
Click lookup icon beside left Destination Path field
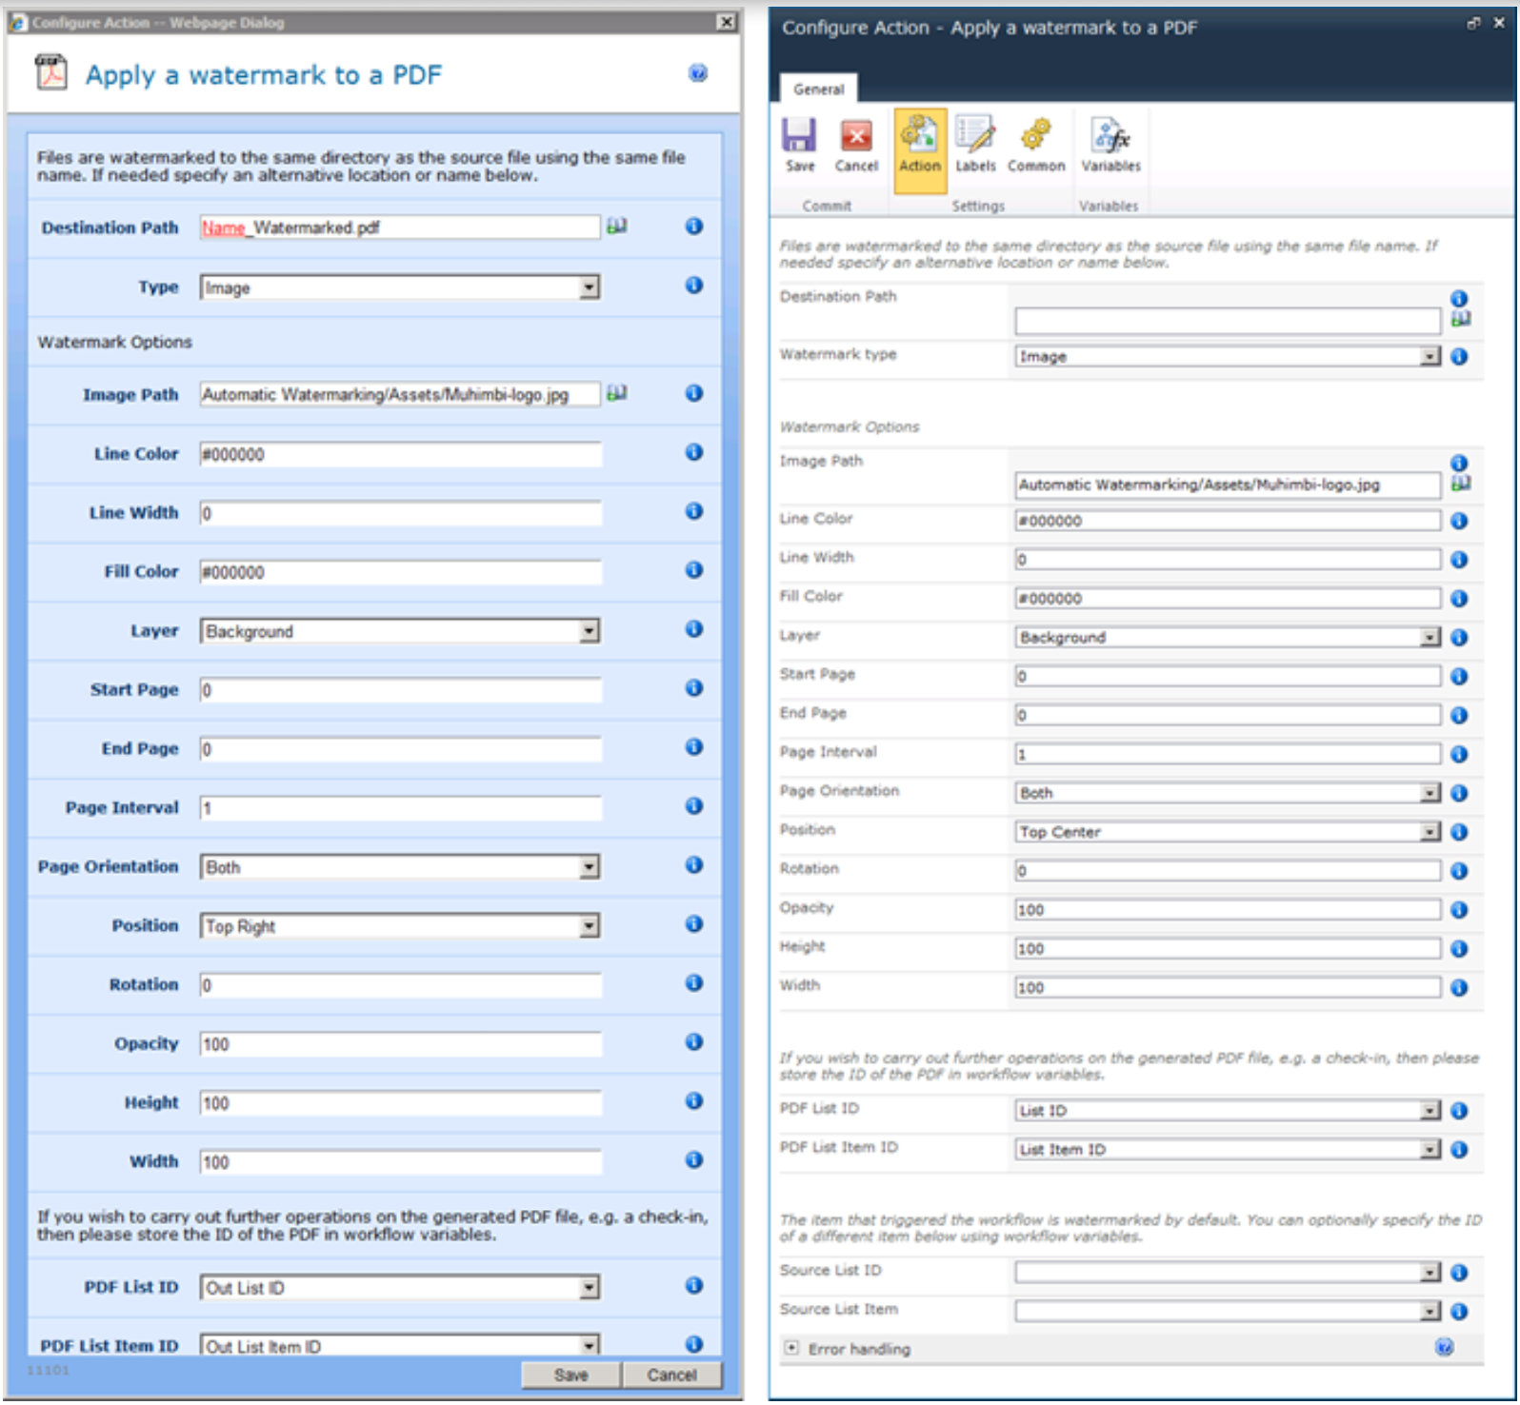point(617,227)
